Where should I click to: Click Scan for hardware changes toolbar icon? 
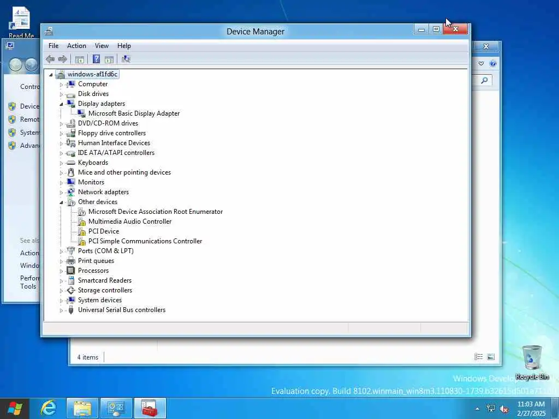click(x=126, y=59)
